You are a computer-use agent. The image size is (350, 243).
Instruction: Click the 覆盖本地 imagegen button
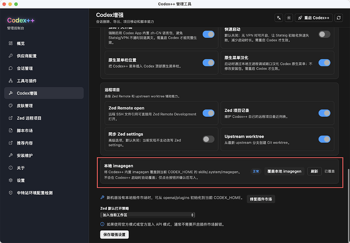284,171
